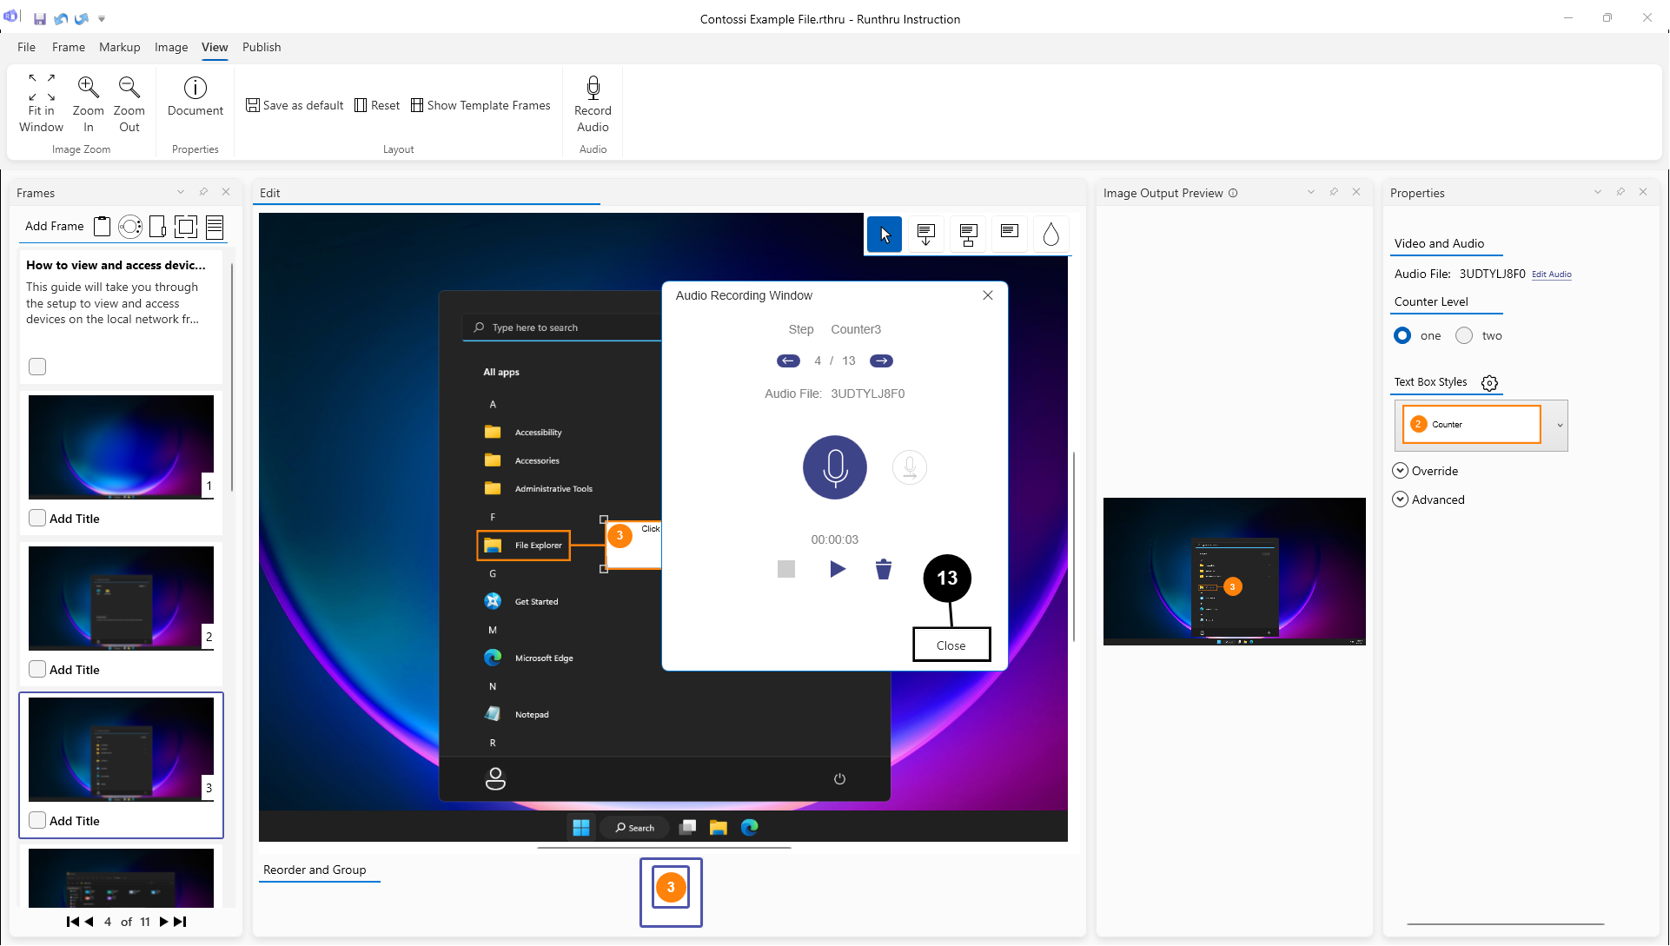Viewport: 1670px width, 946px height.
Task: Click the water drop blur tool icon
Action: coord(1050,235)
